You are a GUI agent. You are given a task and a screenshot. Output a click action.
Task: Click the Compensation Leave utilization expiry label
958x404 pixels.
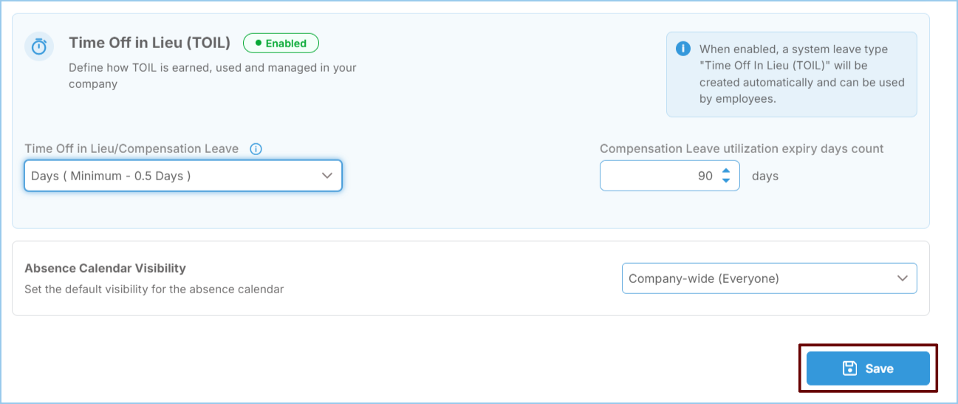742,148
